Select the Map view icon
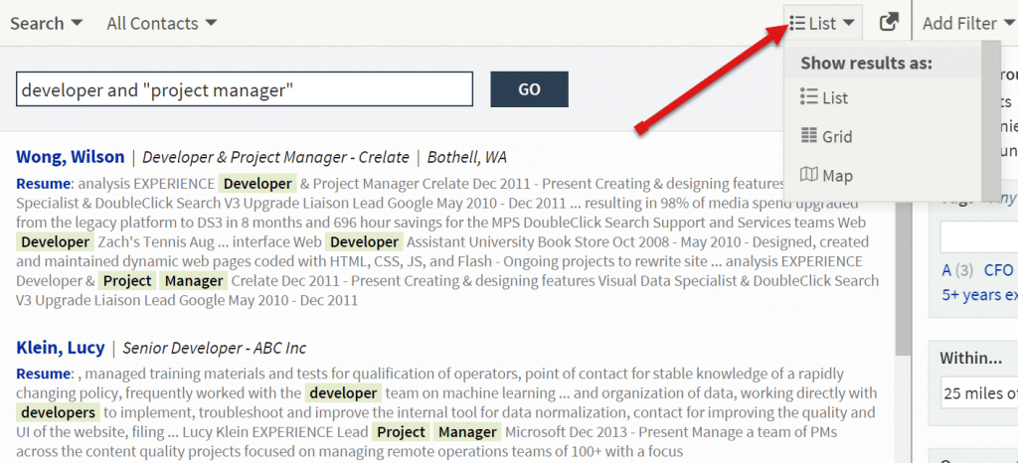 [808, 175]
